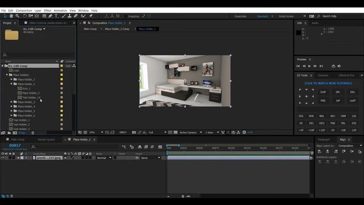
Task: Open the Active Camera dropdown
Action: tap(191, 133)
